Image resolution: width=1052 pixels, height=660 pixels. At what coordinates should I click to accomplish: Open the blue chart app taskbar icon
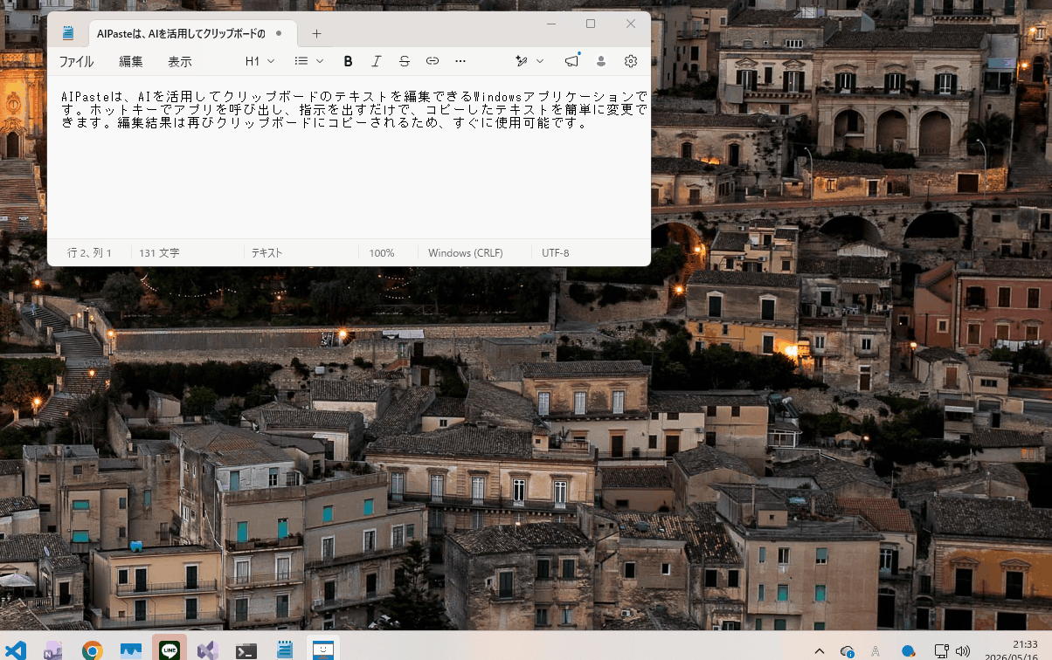(x=130, y=650)
